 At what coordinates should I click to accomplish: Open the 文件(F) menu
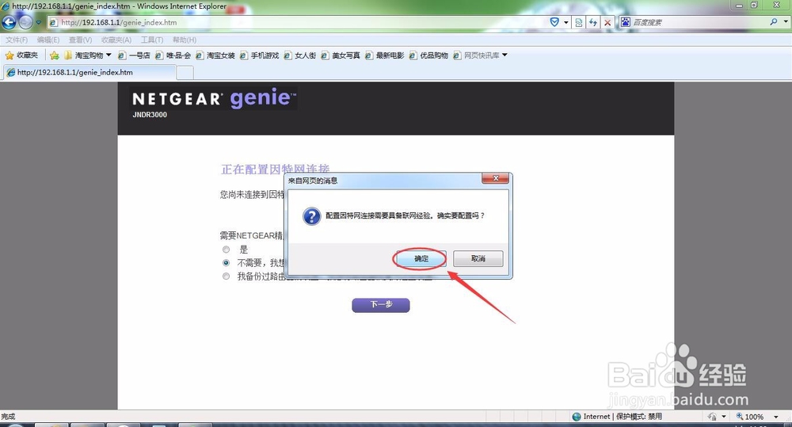17,40
